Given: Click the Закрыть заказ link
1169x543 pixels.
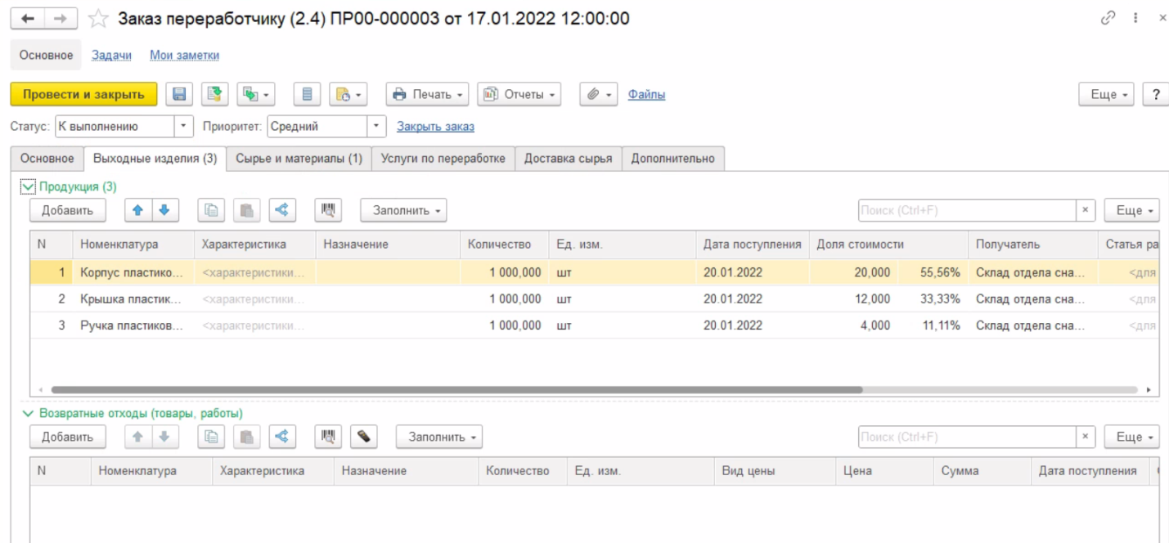Looking at the screenshot, I should point(435,127).
